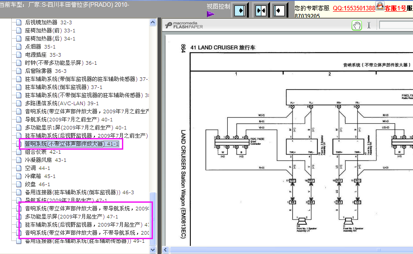Open 备用连接器(驻车辅助系统(倒车监视器)) 46-3 entry
This screenshot has height=254, width=413.
click(x=79, y=192)
